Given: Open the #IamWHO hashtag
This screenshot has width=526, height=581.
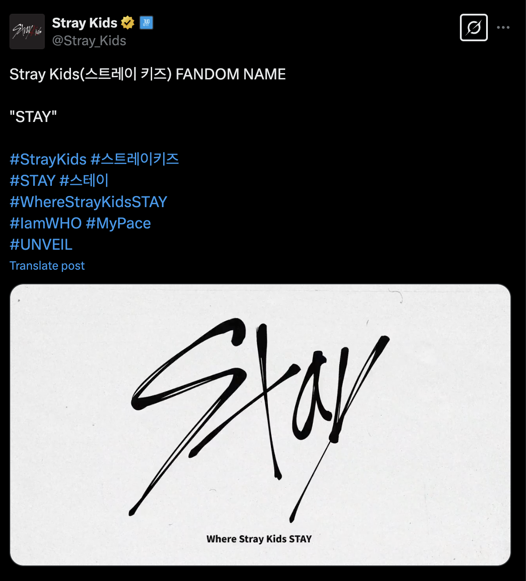Looking at the screenshot, I should pos(46,223).
